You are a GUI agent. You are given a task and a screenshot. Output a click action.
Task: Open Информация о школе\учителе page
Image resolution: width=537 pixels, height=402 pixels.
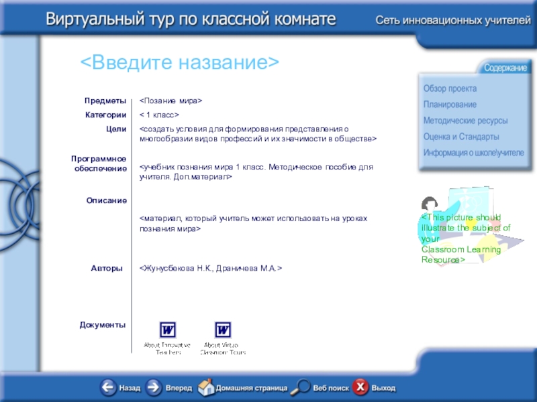pos(473,153)
